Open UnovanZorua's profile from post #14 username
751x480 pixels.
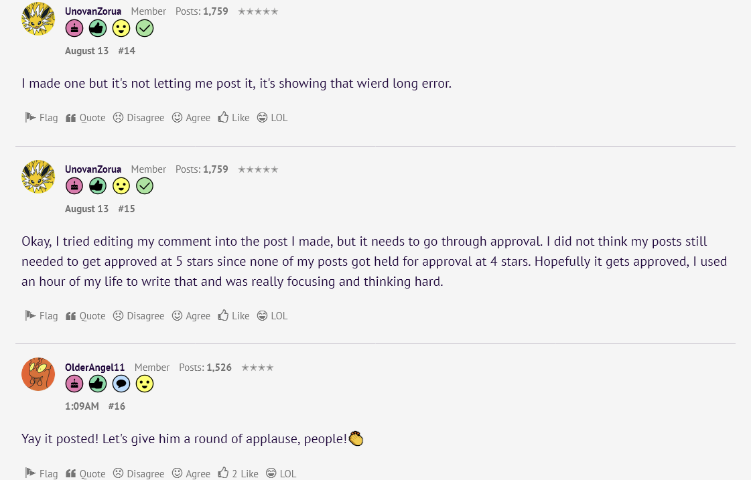tap(93, 11)
